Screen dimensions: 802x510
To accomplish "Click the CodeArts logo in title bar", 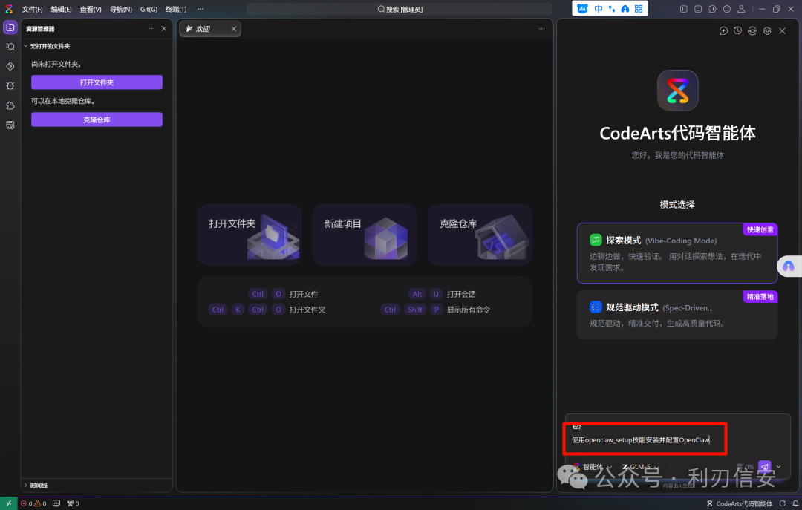I will click(9, 9).
